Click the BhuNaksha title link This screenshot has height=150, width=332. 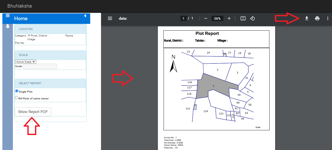click(x=19, y=6)
